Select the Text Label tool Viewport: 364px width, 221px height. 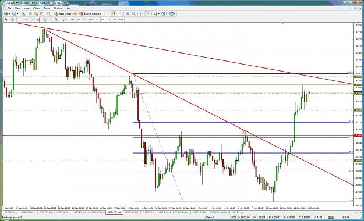click(x=56, y=20)
